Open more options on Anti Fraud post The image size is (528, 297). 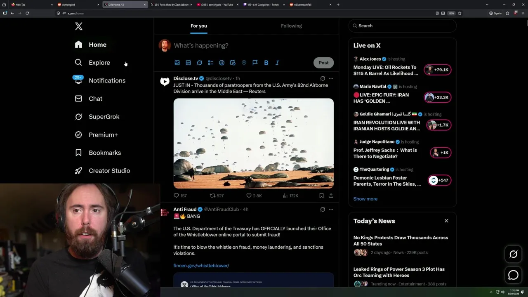331,210
